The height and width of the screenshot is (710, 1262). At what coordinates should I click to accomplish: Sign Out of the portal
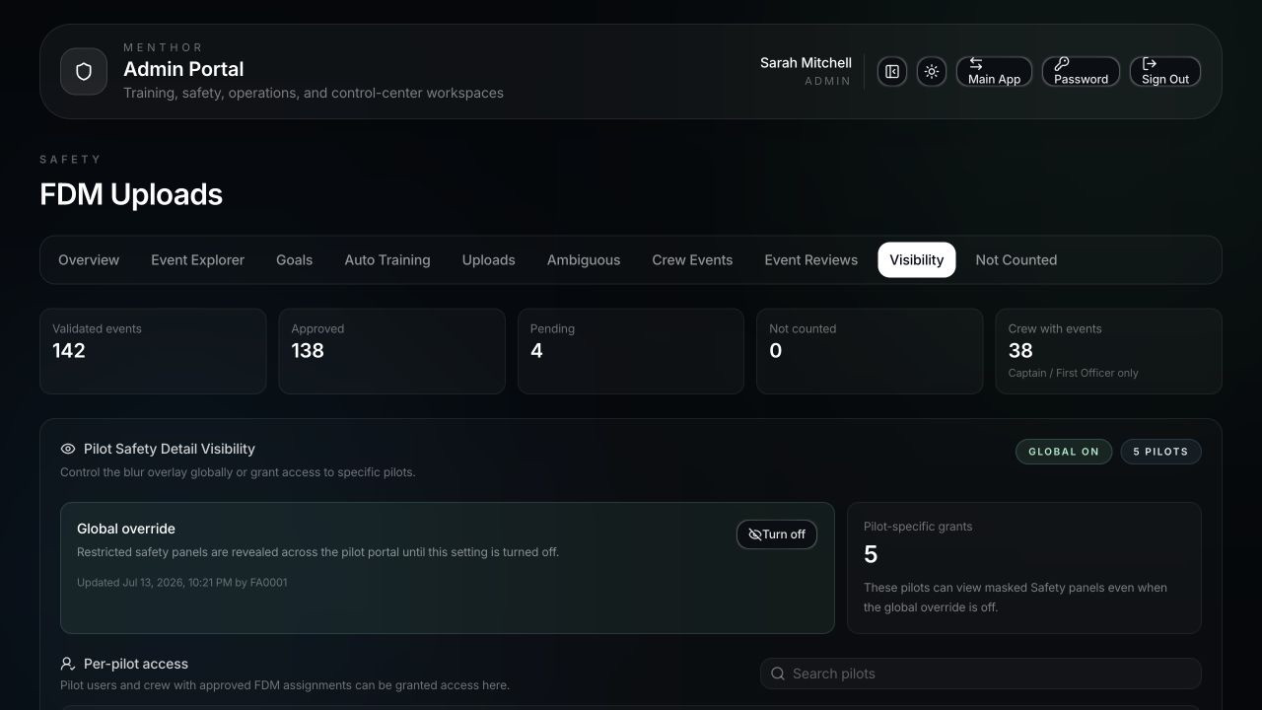click(1165, 72)
